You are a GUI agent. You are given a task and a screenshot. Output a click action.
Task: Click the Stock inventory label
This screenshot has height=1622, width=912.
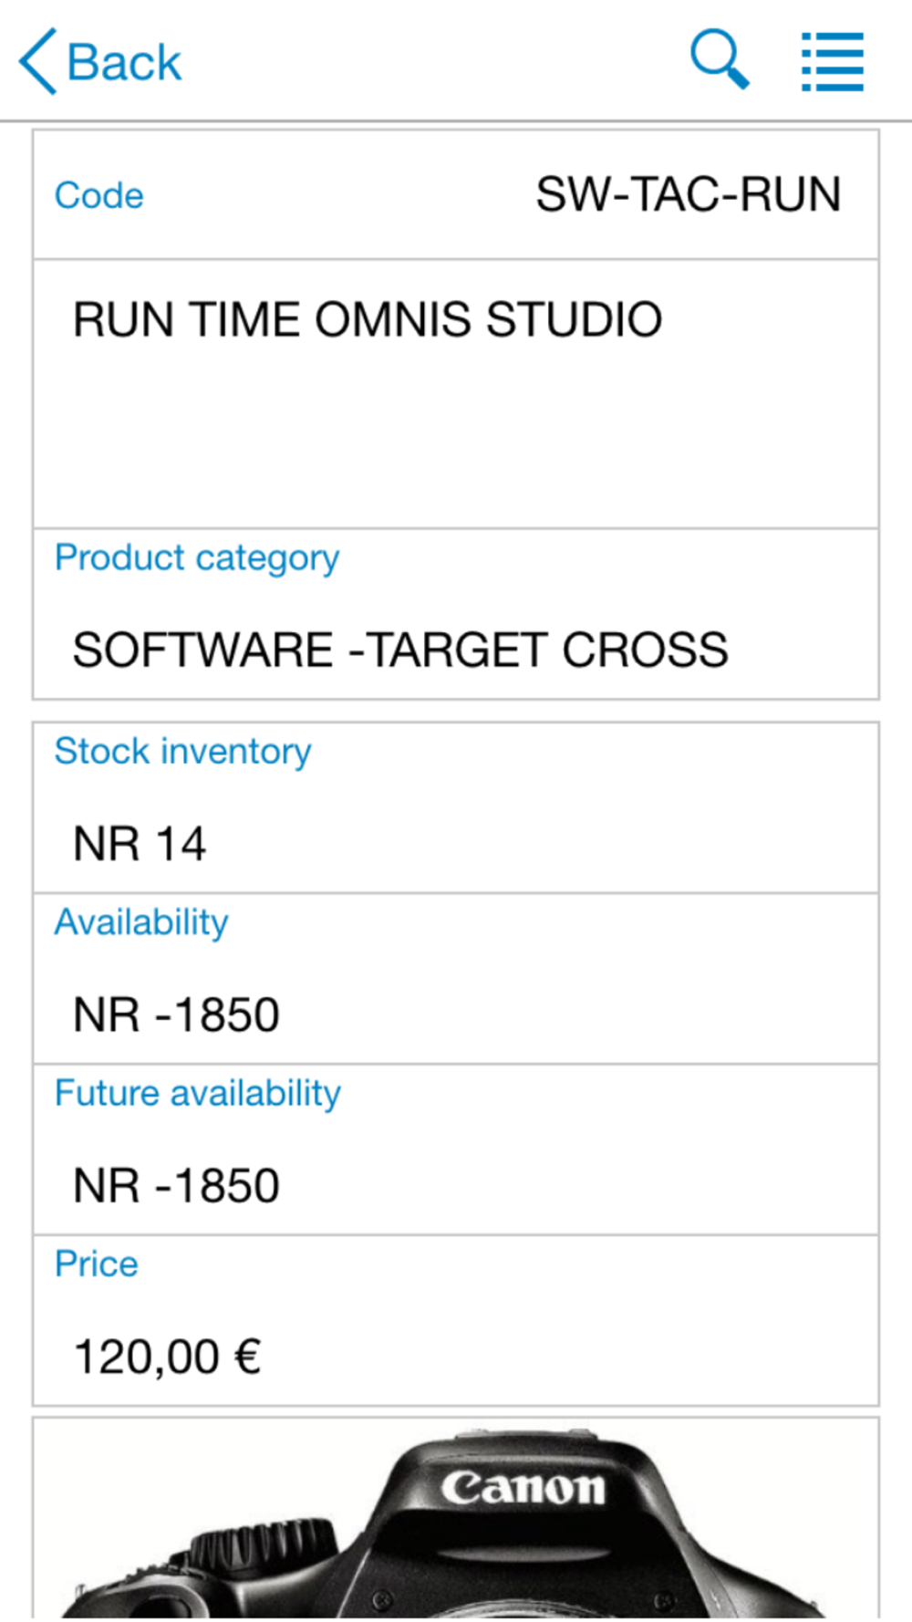click(182, 752)
